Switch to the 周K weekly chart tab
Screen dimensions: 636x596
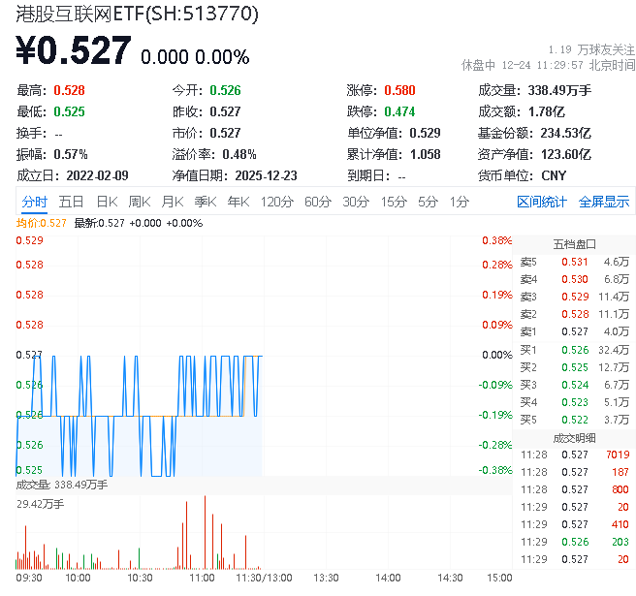coord(140,202)
